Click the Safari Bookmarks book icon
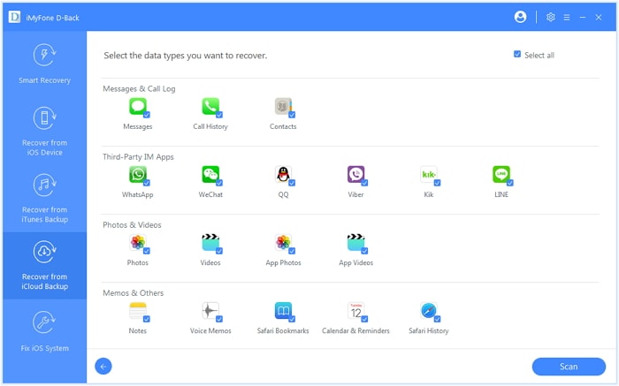Viewport: 619px width, 386px height. pos(283,311)
